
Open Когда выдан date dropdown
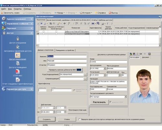point(105,75)
